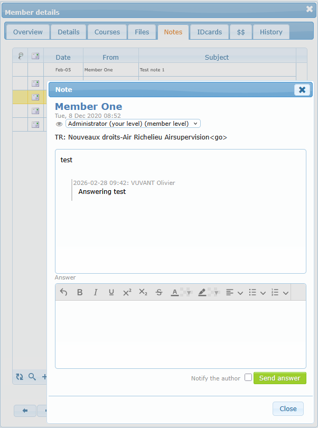The height and width of the screenshot is (428, 318).
Task: Click inside the Answer text area
Action: tap(180, 334)
